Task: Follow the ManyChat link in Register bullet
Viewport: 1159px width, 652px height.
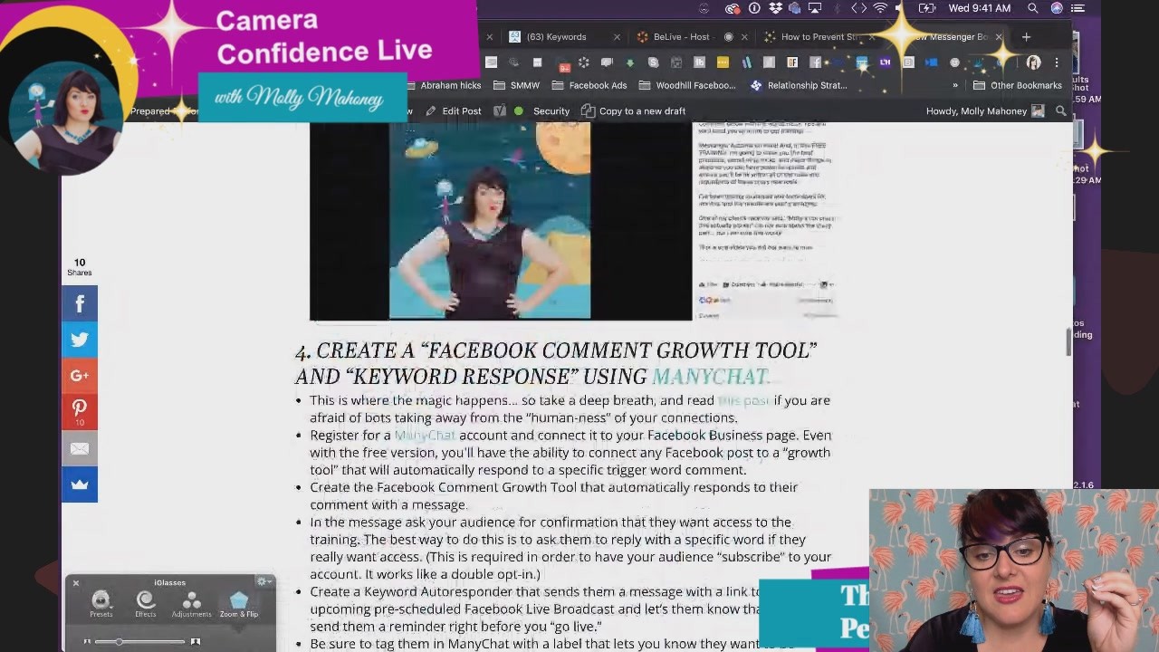Action: (425, 436)
